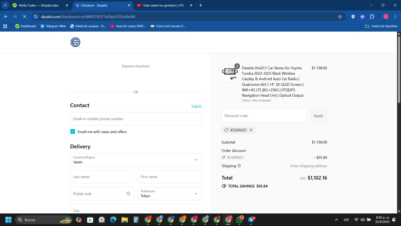Show hidden system tray icons

pyautogui.click(x=336, y=220)
